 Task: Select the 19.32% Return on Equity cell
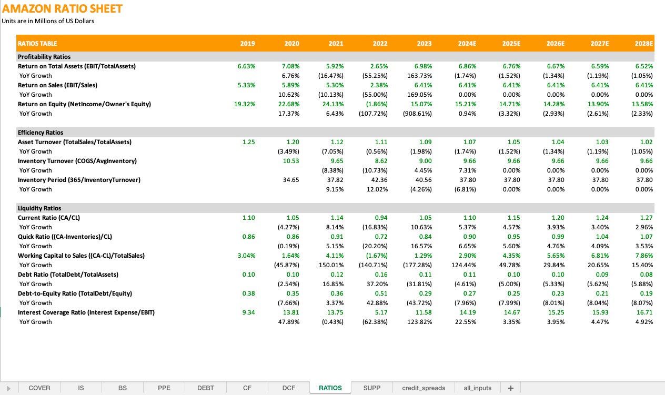[245, 104]
